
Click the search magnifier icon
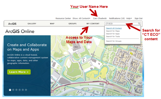[x=139, y=24]
